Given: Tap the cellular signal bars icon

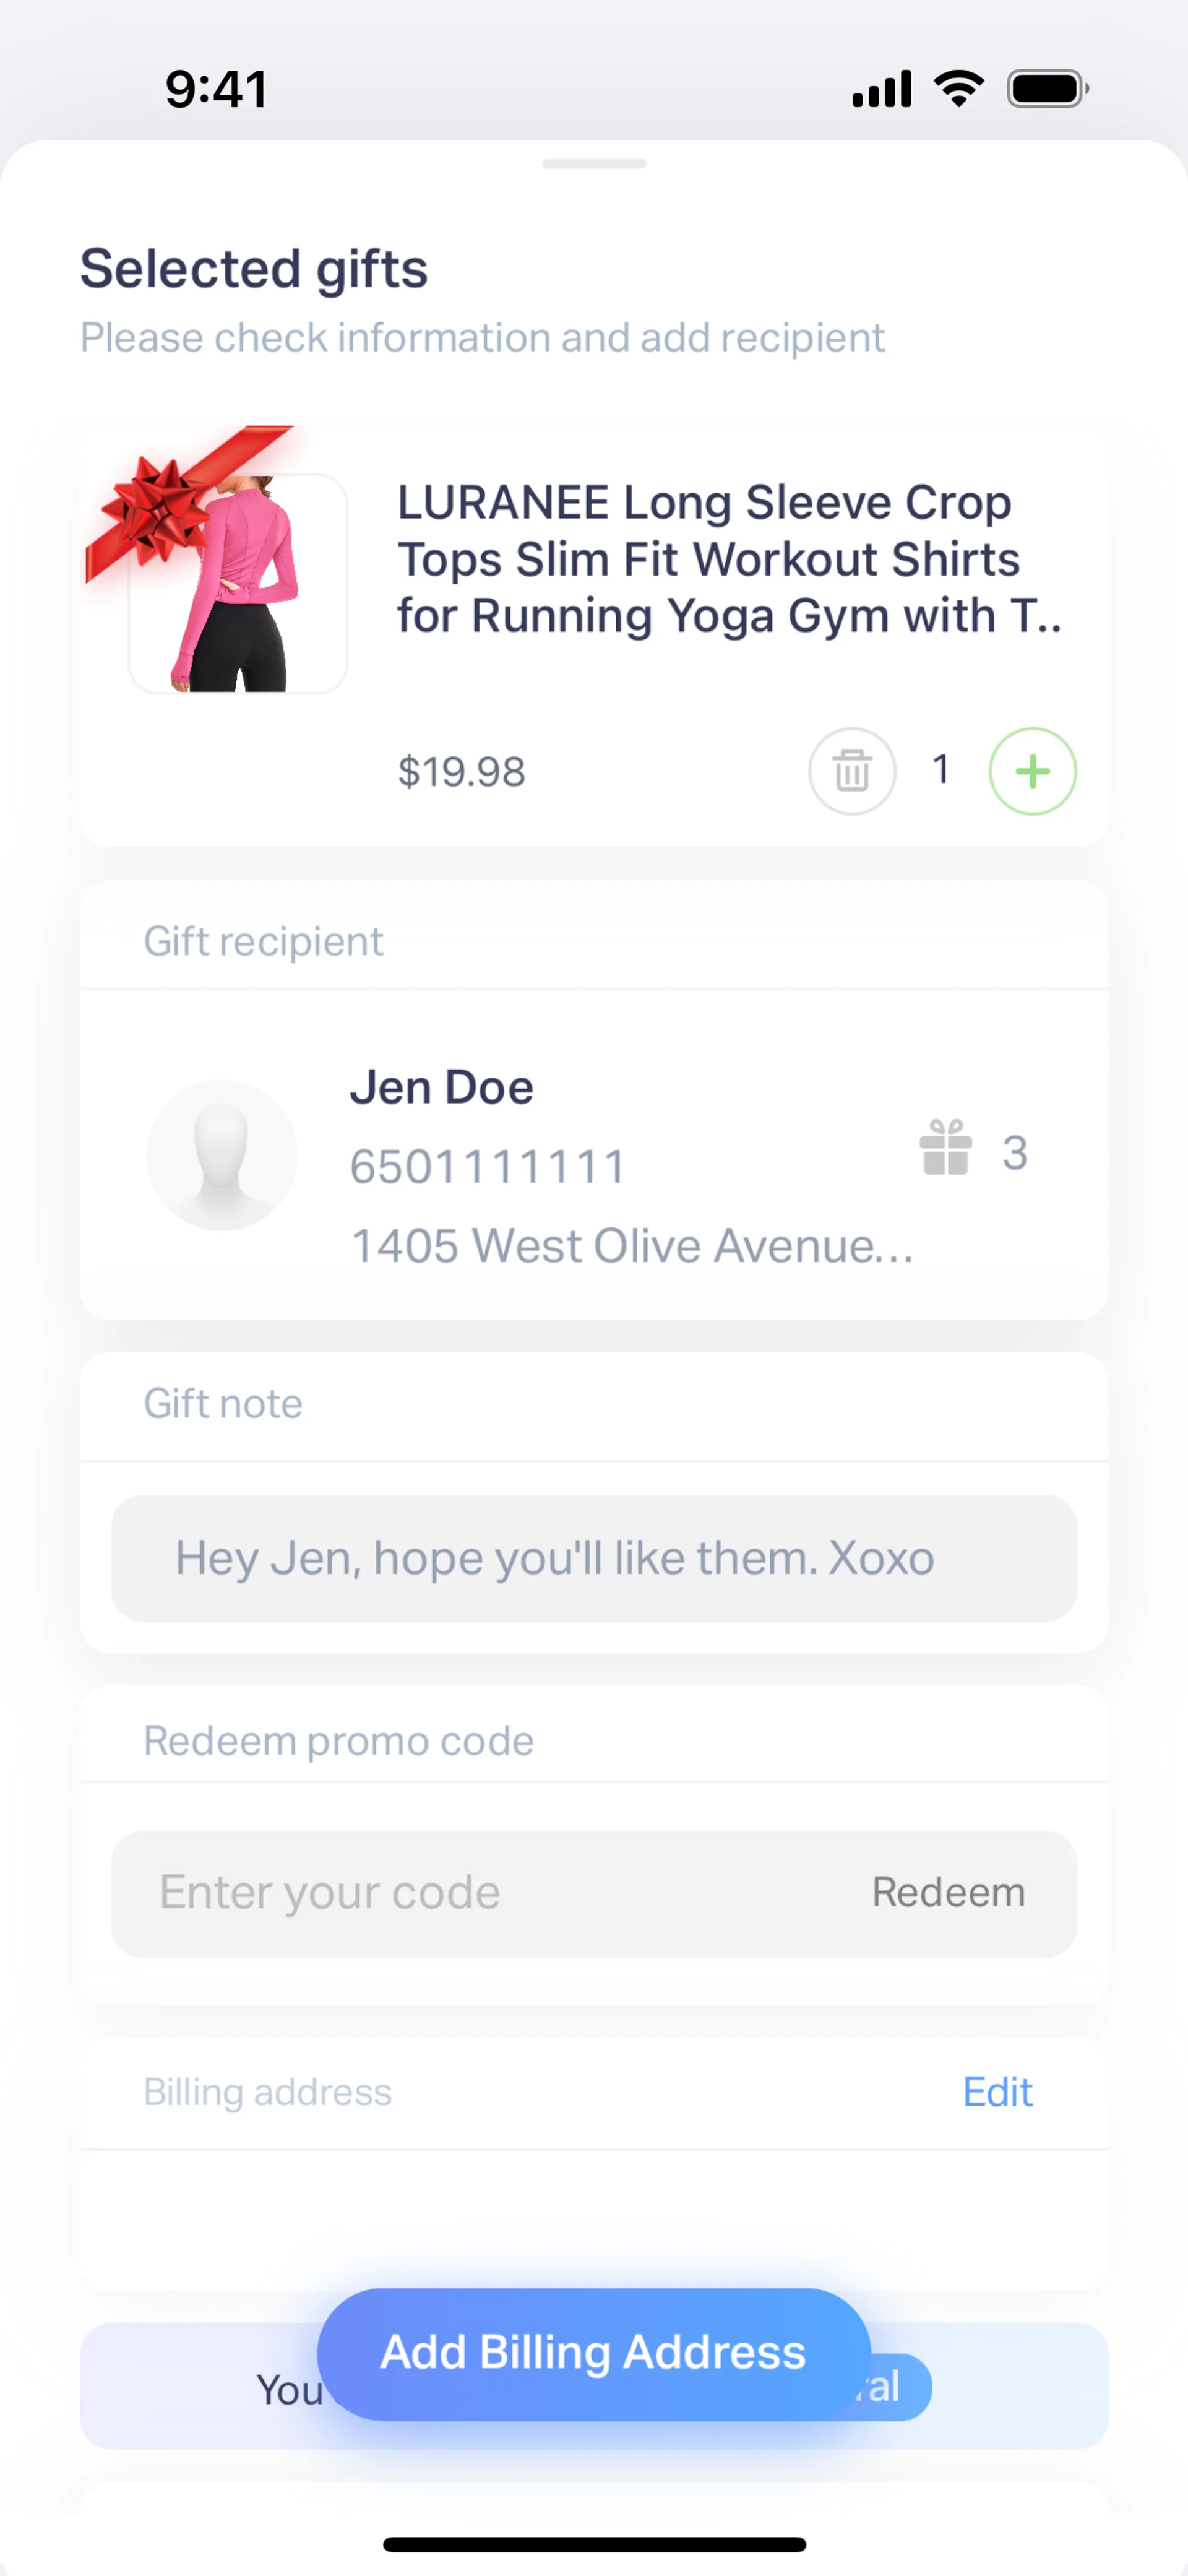Looking at the screenshot, I should pos(881,89).
